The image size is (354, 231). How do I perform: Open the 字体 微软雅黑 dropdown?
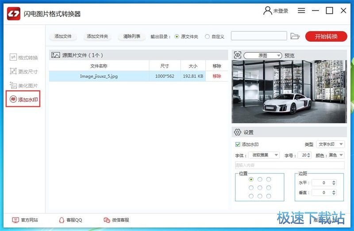[x=264, y=155]
